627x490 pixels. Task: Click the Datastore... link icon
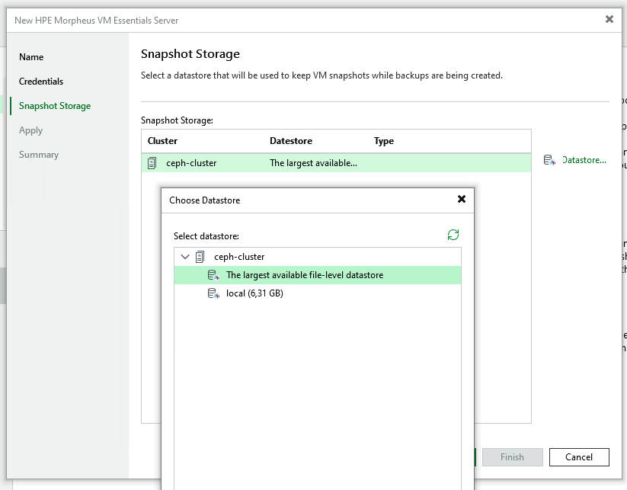[x=550, y=160]
